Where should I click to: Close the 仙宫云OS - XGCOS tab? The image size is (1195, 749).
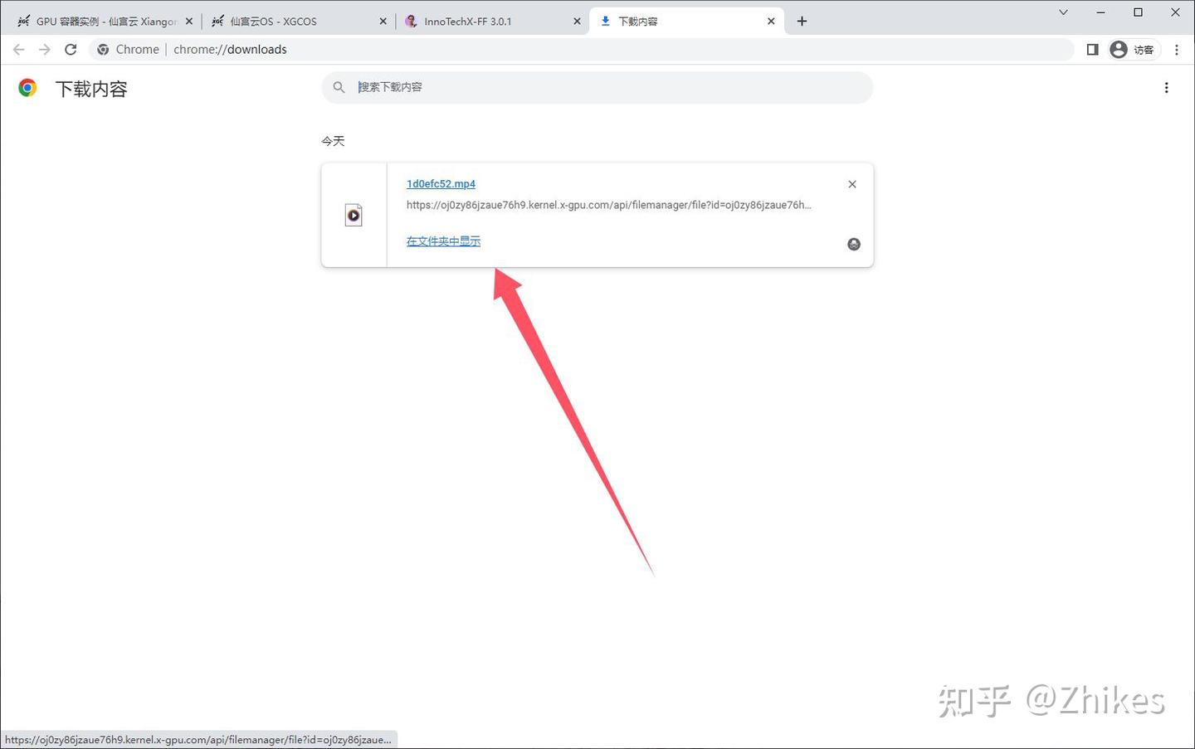coord(383,22)
